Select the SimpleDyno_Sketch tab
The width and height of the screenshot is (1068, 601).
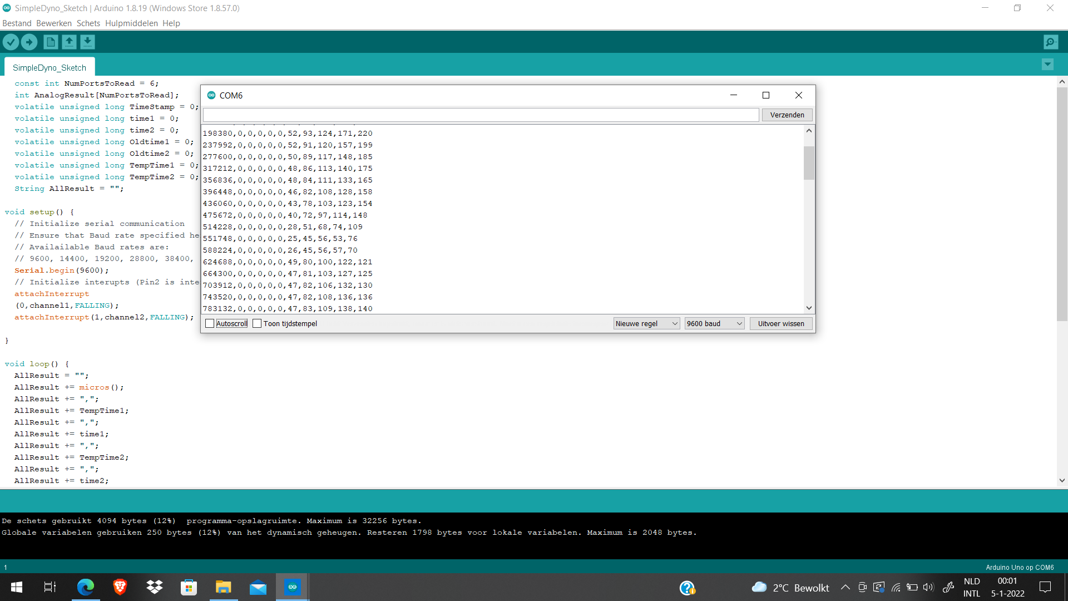point(49,67)
